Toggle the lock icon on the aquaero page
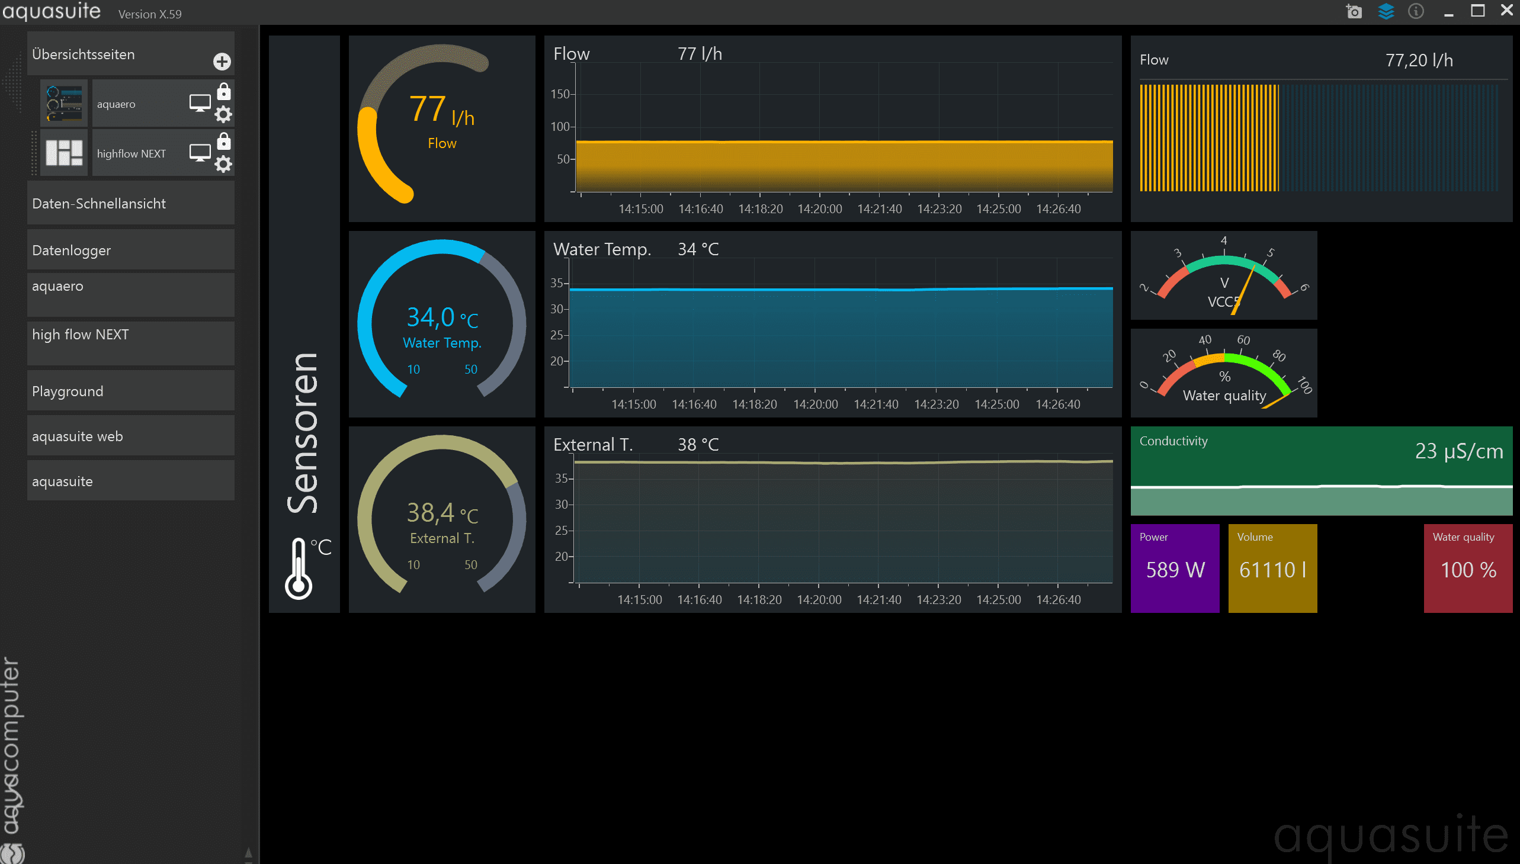Viewport: 1520px width, 864px height. click(x=224, y=92)
